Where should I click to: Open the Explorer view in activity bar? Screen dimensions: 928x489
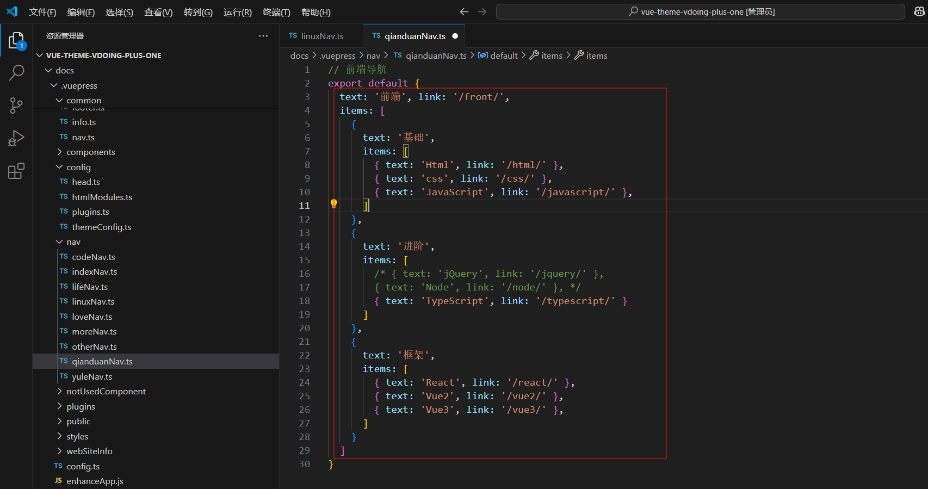16,41
